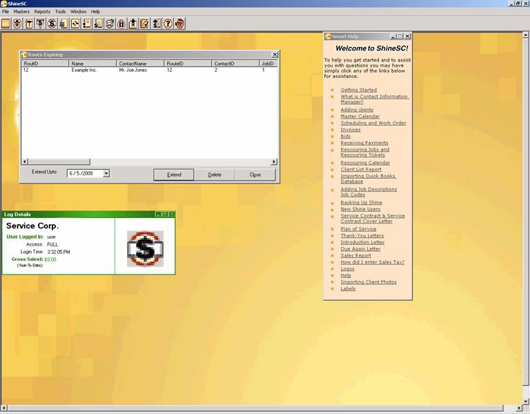Click the dollar invoice document toolbar icon
The image size is (530, 414).
click(x=99, y=23)
